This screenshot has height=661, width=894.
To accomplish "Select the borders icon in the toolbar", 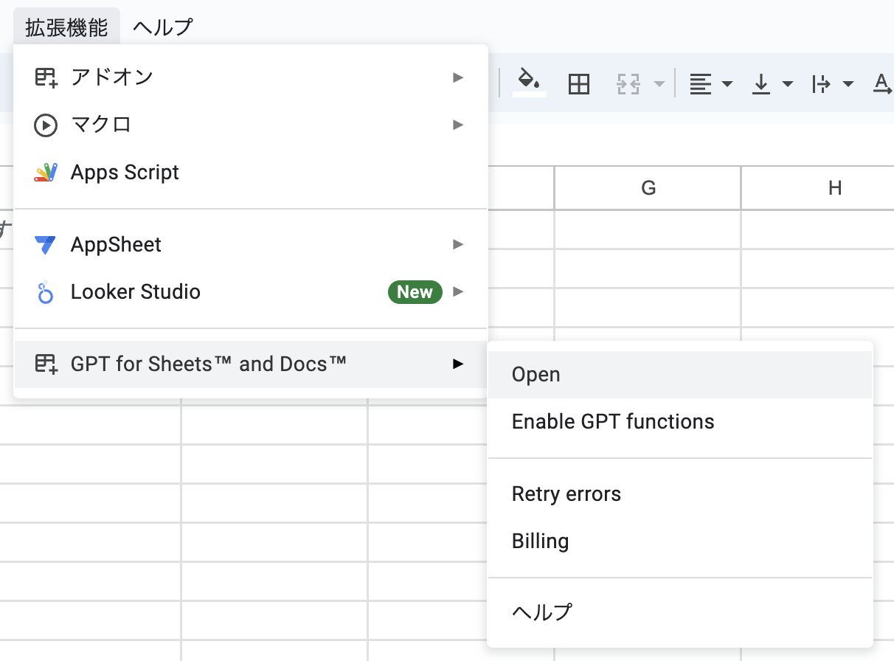I will pyautogui.click(x=580, y=83).
